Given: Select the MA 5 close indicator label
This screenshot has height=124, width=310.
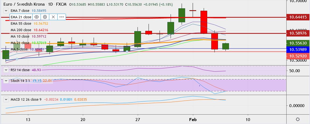Looking at the screenshot, I should [19, 49].
